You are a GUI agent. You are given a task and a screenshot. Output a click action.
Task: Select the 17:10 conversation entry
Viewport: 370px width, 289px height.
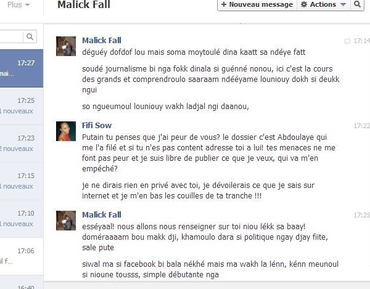tap(22, 219)
